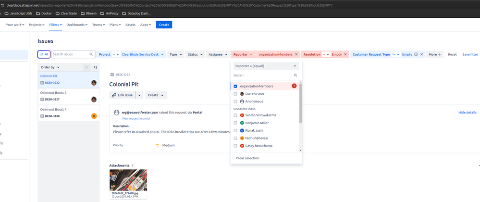The width and height of the screenshot is (480, 202).
Task: Select the Oakmont Boost 2 issue card
Action: 69,96
